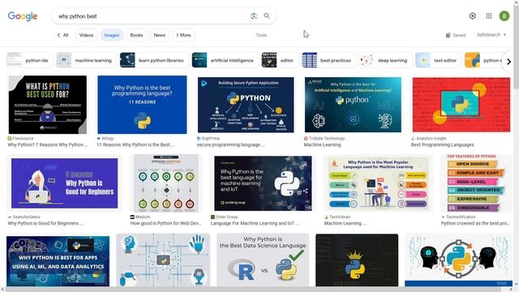This screenshot has width=519, height=292.
Task: Open Top Features of Python image
Action: click(x=475, y=183)
